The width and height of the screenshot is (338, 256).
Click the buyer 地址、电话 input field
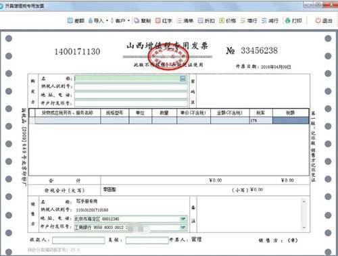click(131, 95)
